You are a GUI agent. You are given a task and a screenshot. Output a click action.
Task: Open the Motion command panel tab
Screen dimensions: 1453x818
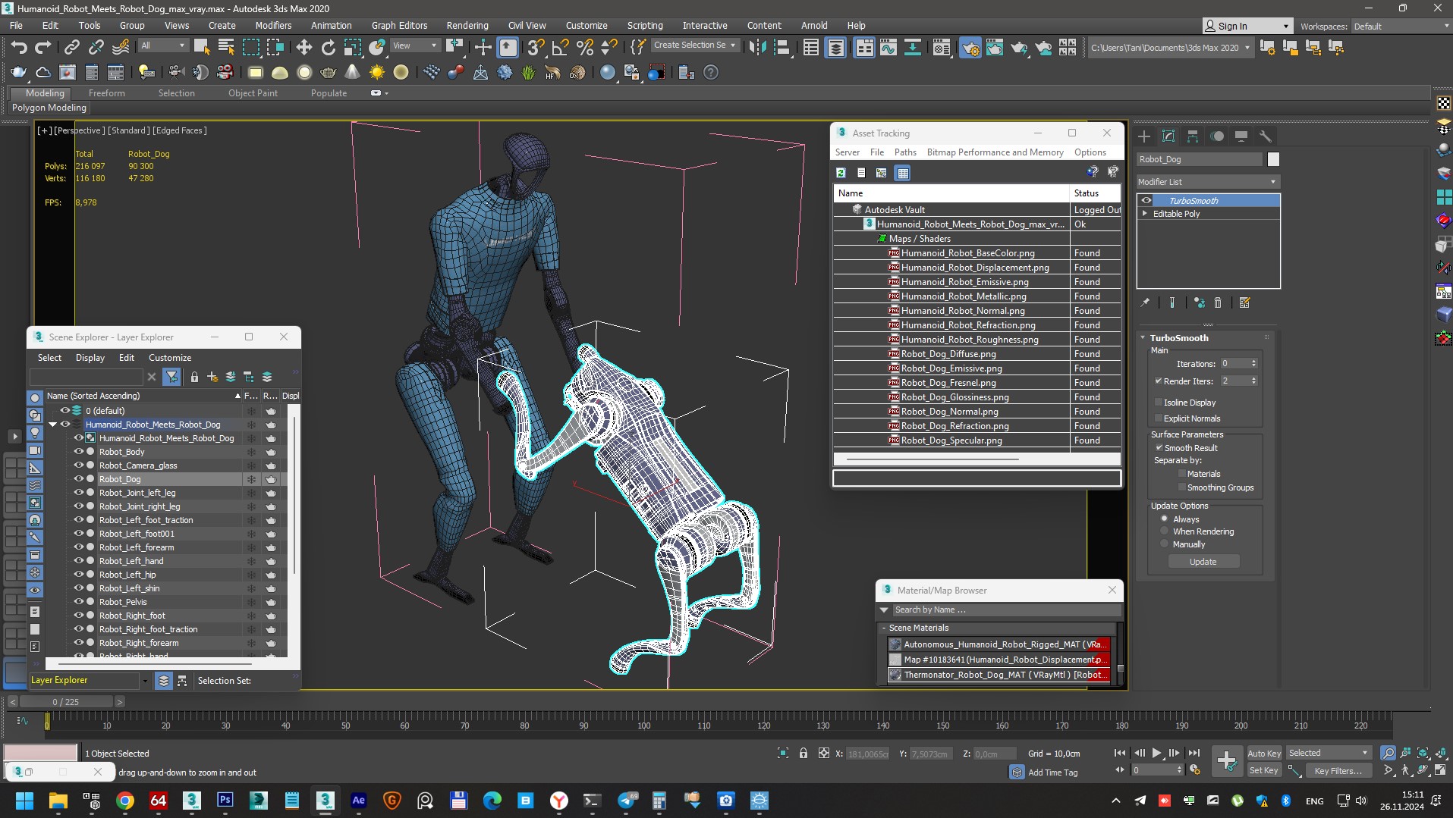tap(1217, 136)
